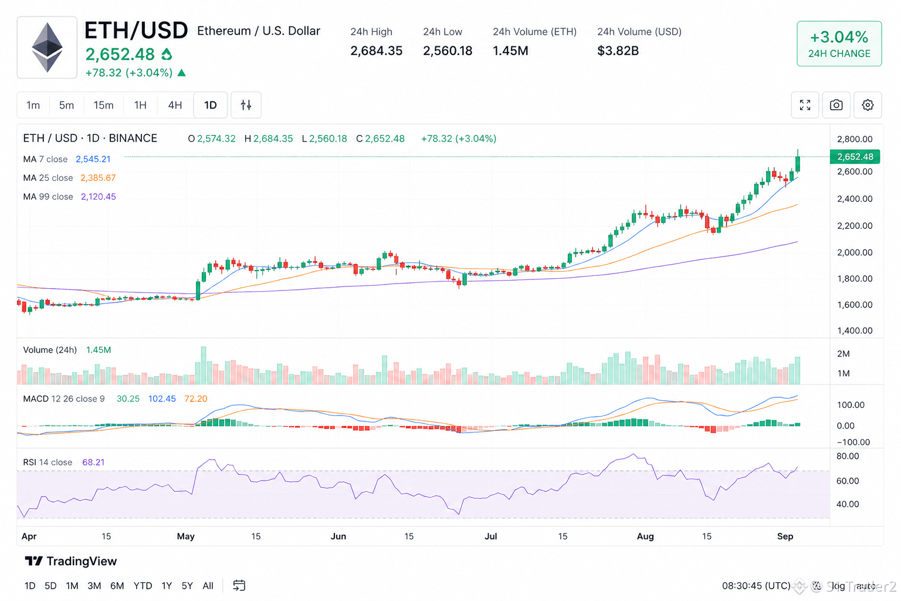901x601 pixels.
Task: Switch to the 15m interval
Action: coord(104,105)
